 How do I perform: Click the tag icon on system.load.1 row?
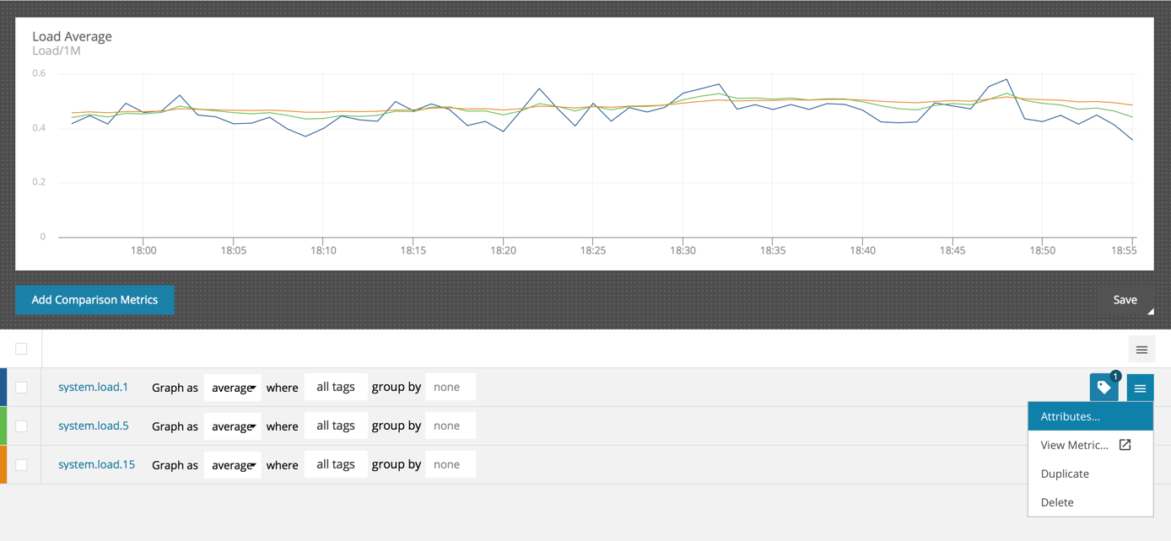click(x=1104, y=388)
